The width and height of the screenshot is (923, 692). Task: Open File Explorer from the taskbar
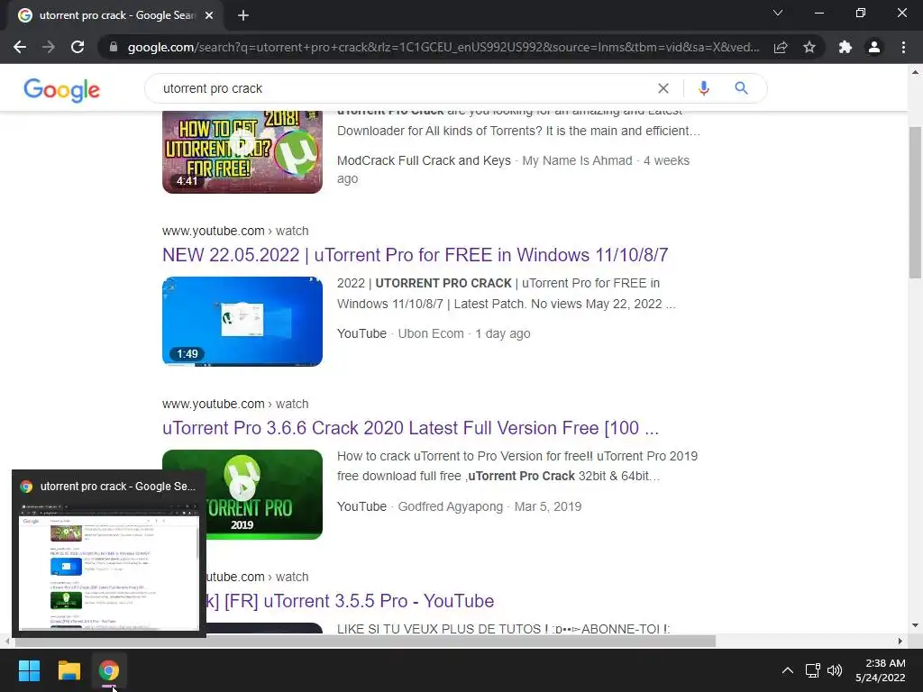69,670
